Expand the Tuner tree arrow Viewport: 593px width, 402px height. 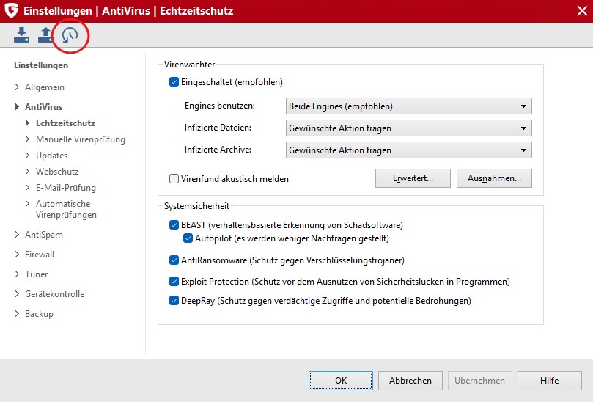[x=16, y=274]
